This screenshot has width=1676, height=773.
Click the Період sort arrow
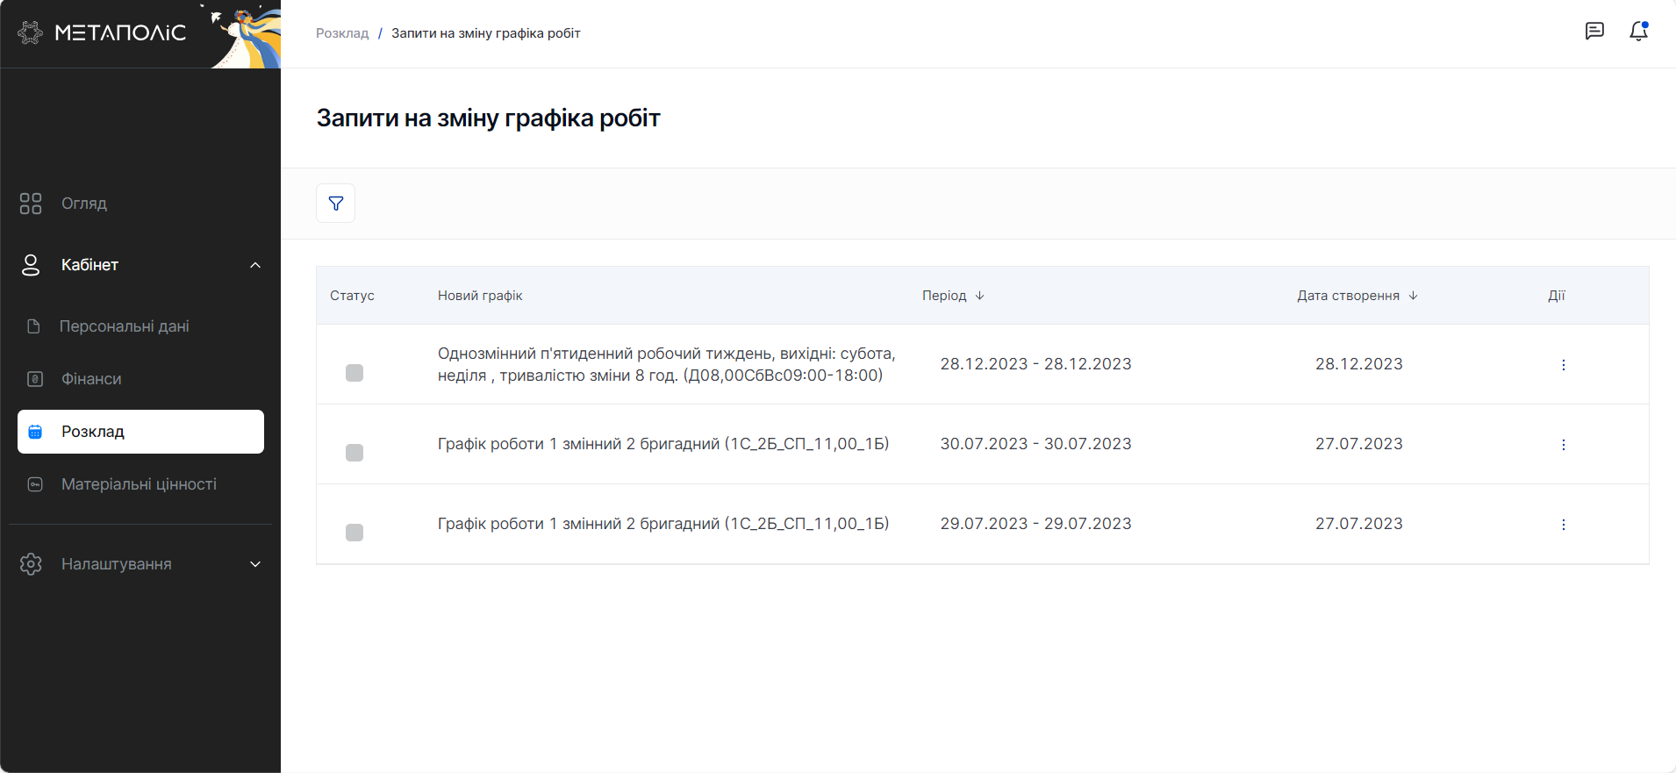979,296
